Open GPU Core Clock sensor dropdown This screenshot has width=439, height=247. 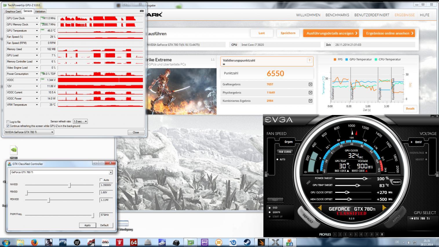[x=37, y=18]
